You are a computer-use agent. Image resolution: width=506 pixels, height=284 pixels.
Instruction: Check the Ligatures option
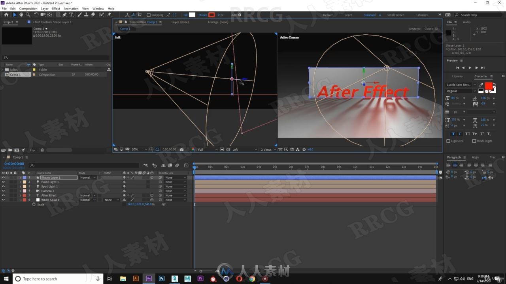click(x=448, y=141)
